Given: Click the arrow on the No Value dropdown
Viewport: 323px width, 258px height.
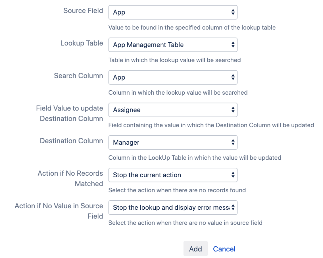Looking at the screenshot, I should pyautogui.click(x=233, y=208).
